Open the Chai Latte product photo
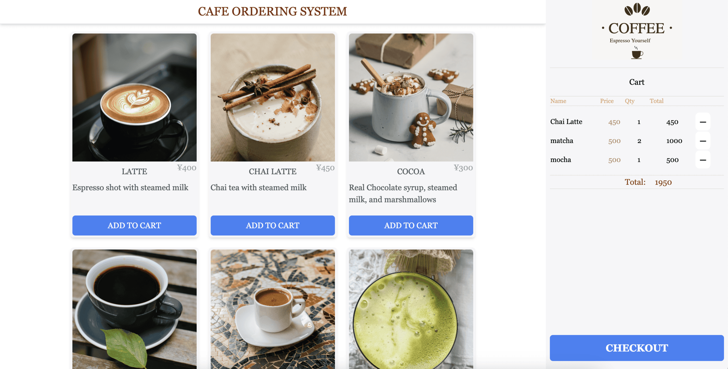728x369 pixels. (x=272, y=97)
